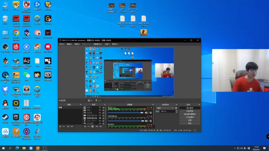
Task: Click the add source plus icon
Action: (x=84, y=127)
